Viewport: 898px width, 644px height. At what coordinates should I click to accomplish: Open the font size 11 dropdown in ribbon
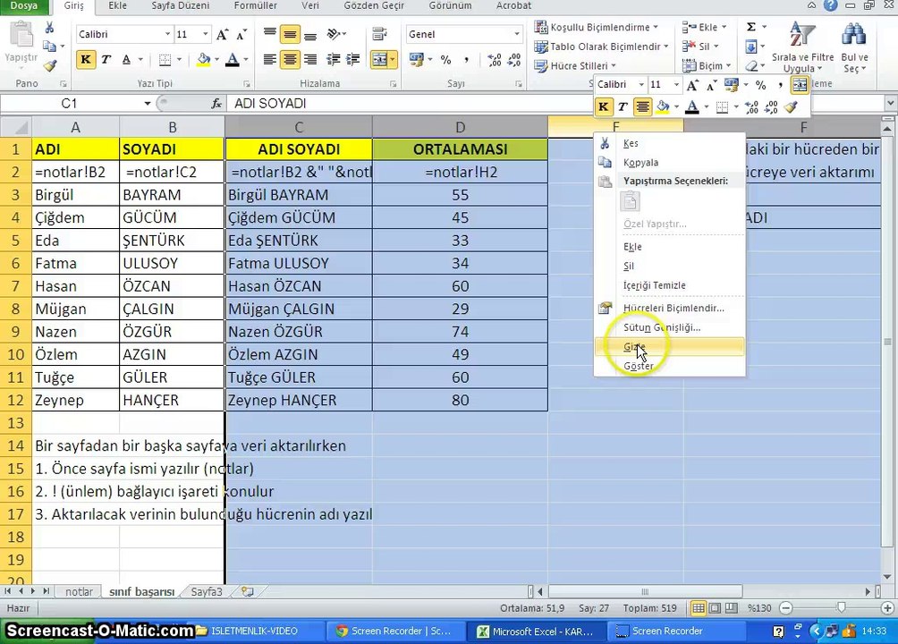[x=205, y=34]
